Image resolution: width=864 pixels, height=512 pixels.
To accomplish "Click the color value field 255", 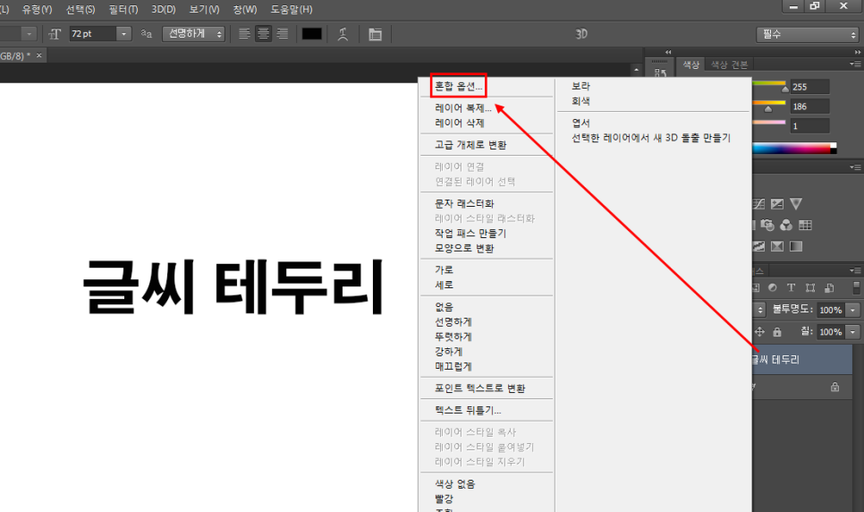I will click(809, 87).
